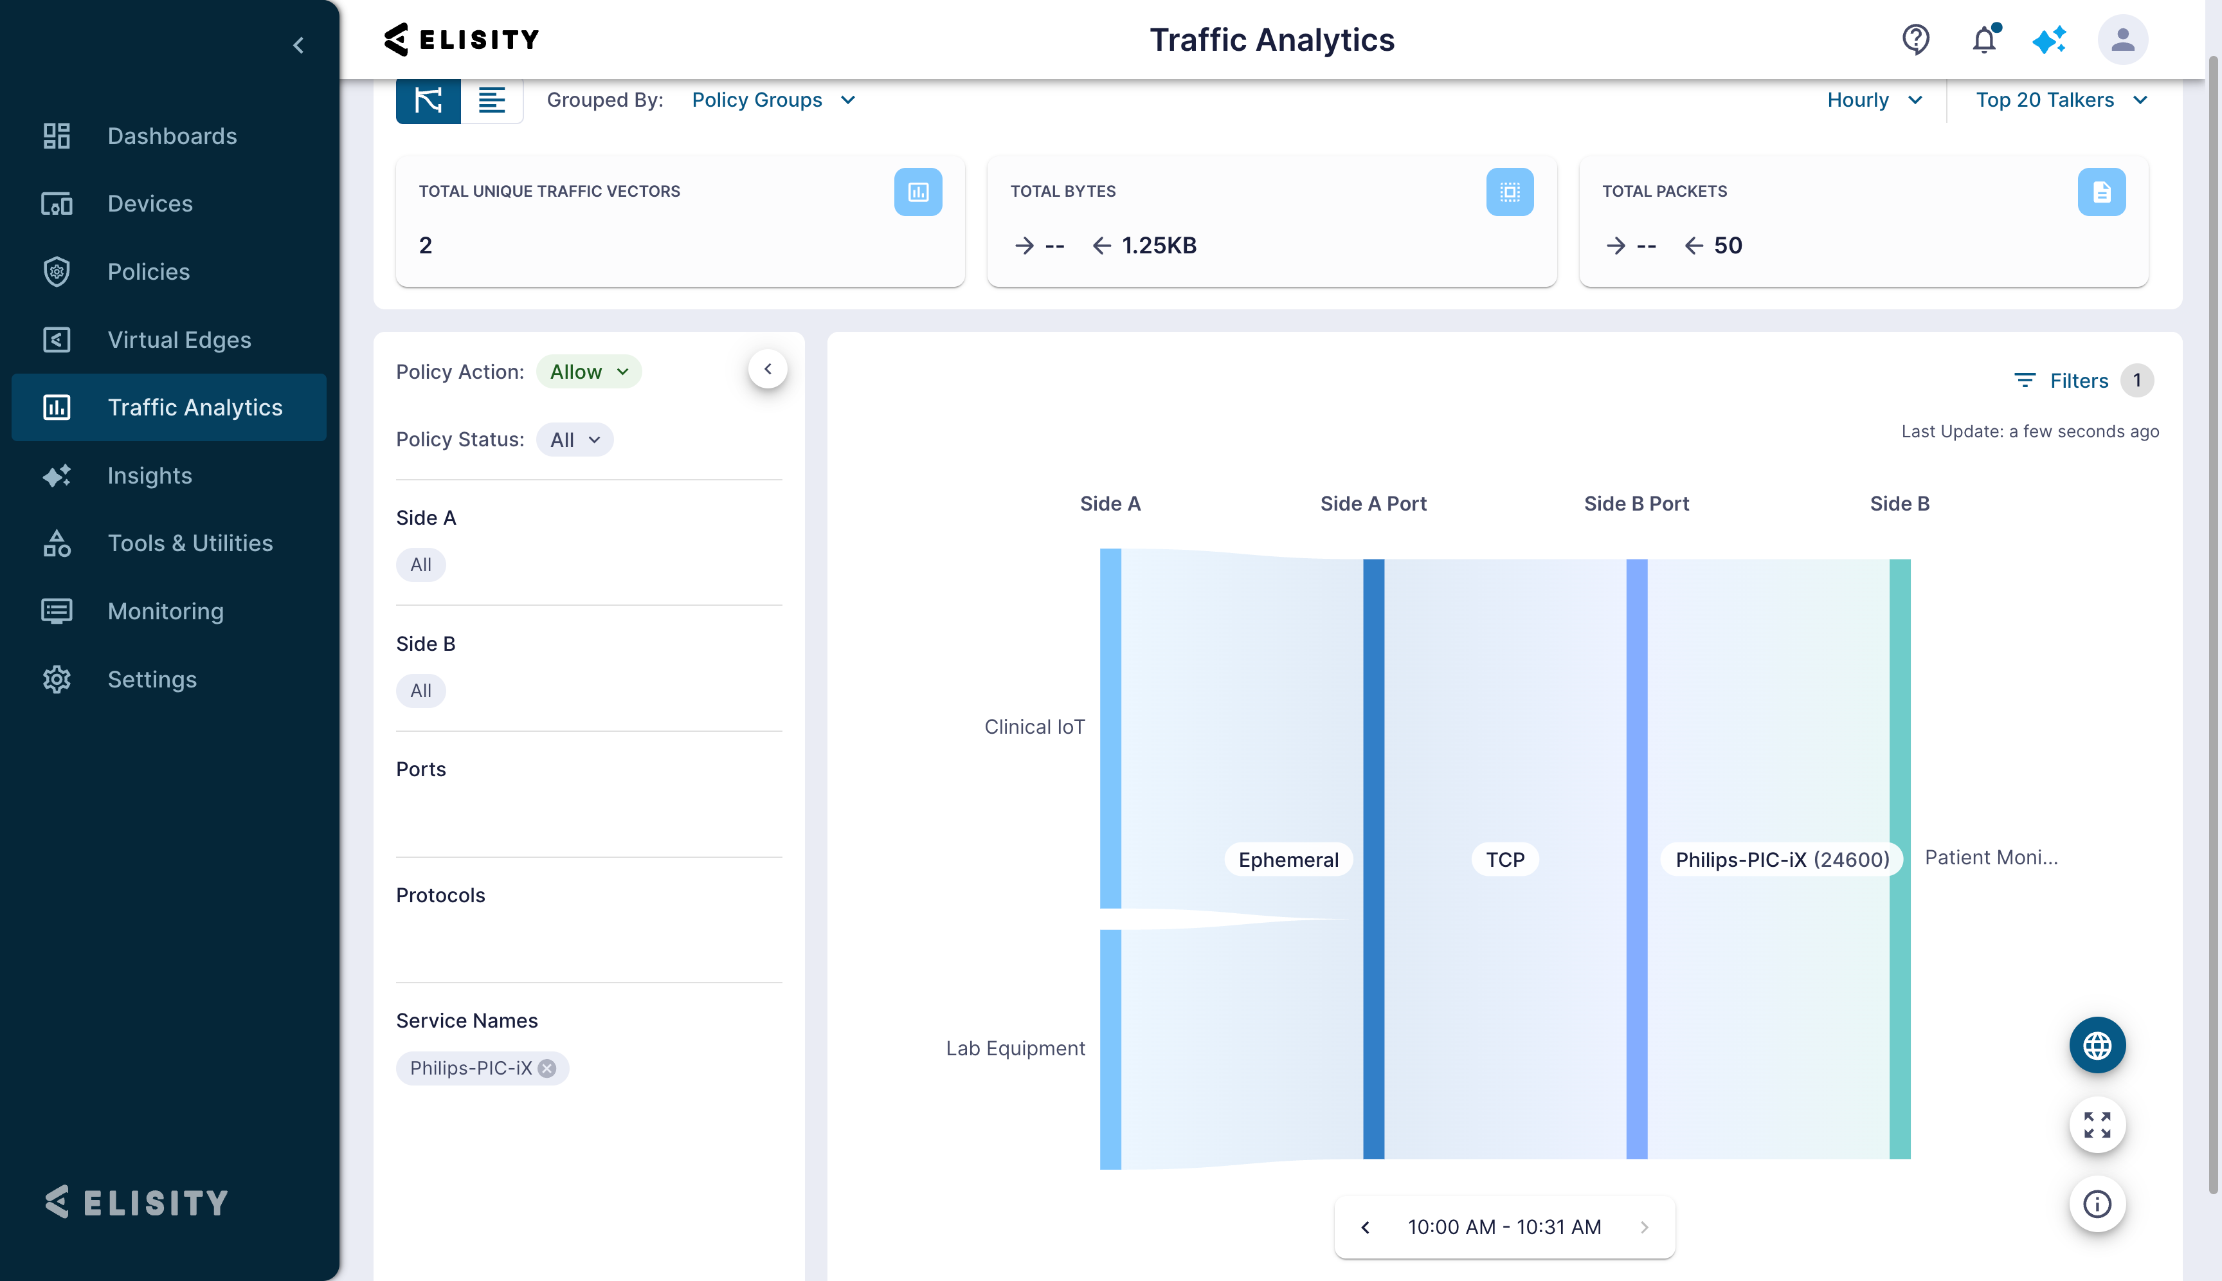Expand chart to fullscreen
The width and height of the screenshot is (2222, 1281).
[x=2097, y=1124]
